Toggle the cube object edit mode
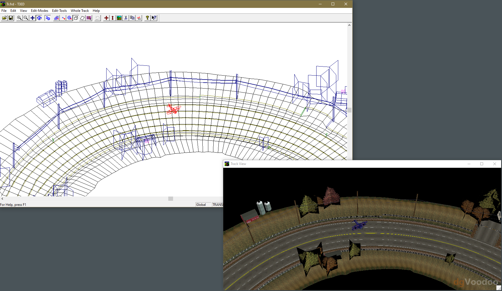502x291 pixels. tap(76, 18)
